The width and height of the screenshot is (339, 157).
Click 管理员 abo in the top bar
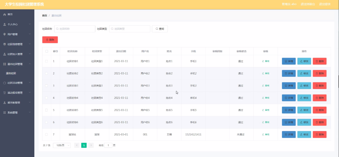pyautogui.click(x=289, y=4)
